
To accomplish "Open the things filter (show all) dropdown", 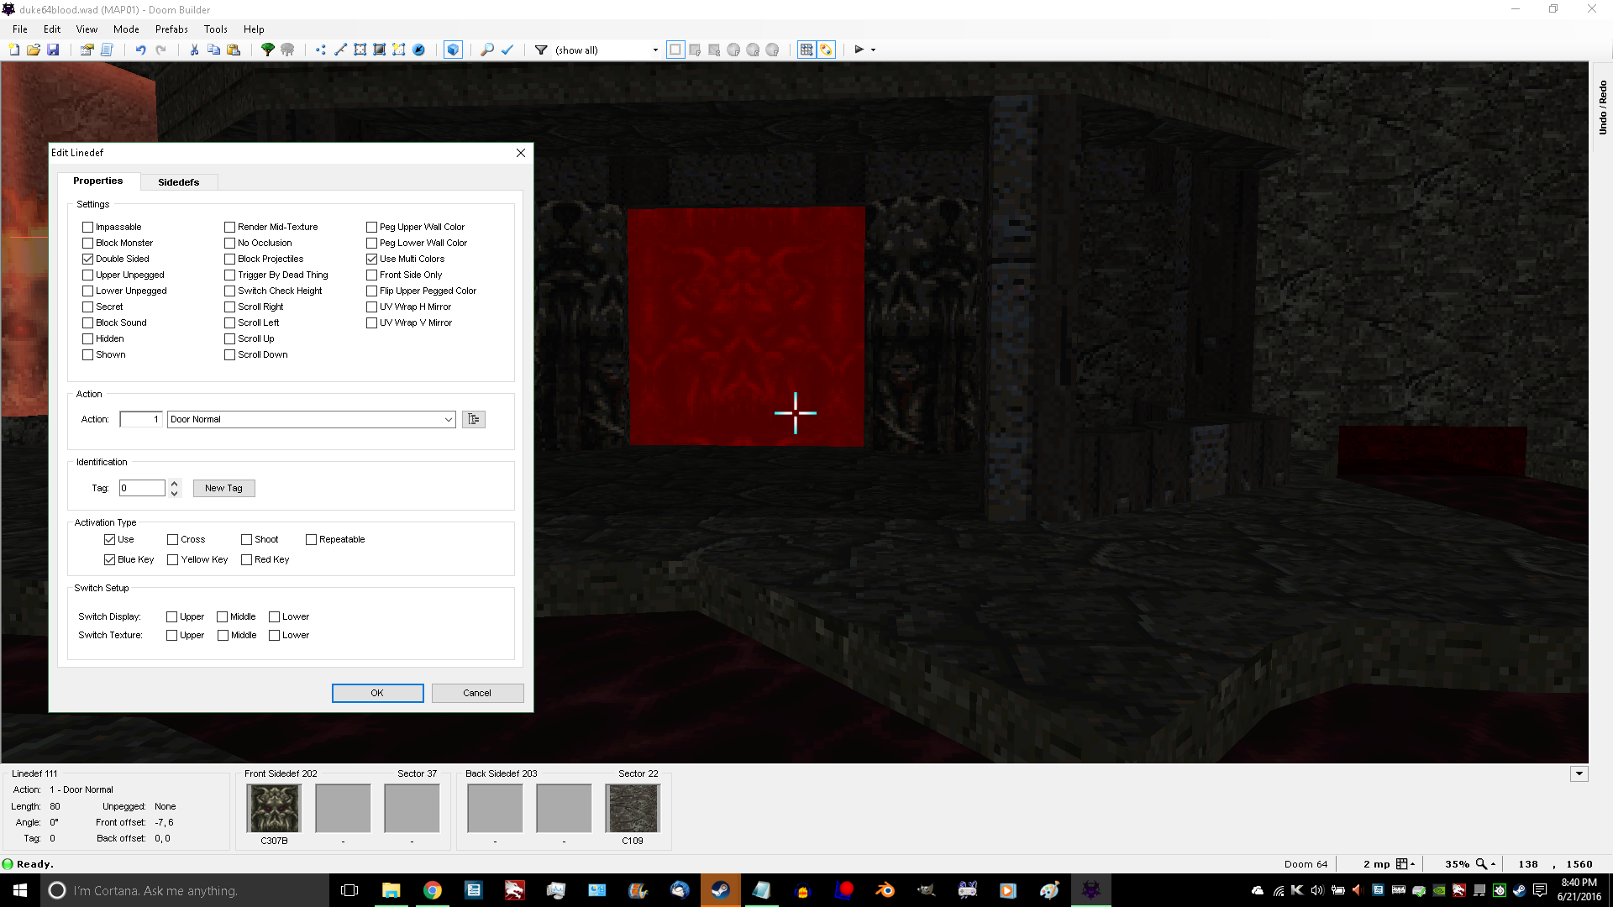I will [655, 50].
